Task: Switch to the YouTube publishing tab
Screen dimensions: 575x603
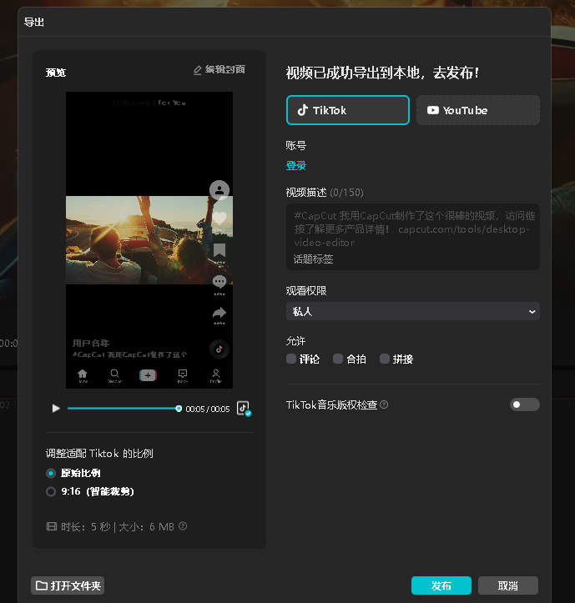Action: (x=478, y=110)
